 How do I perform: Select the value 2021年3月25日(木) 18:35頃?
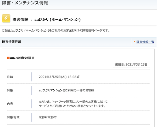pyautogui.click(x=59, y=77)
